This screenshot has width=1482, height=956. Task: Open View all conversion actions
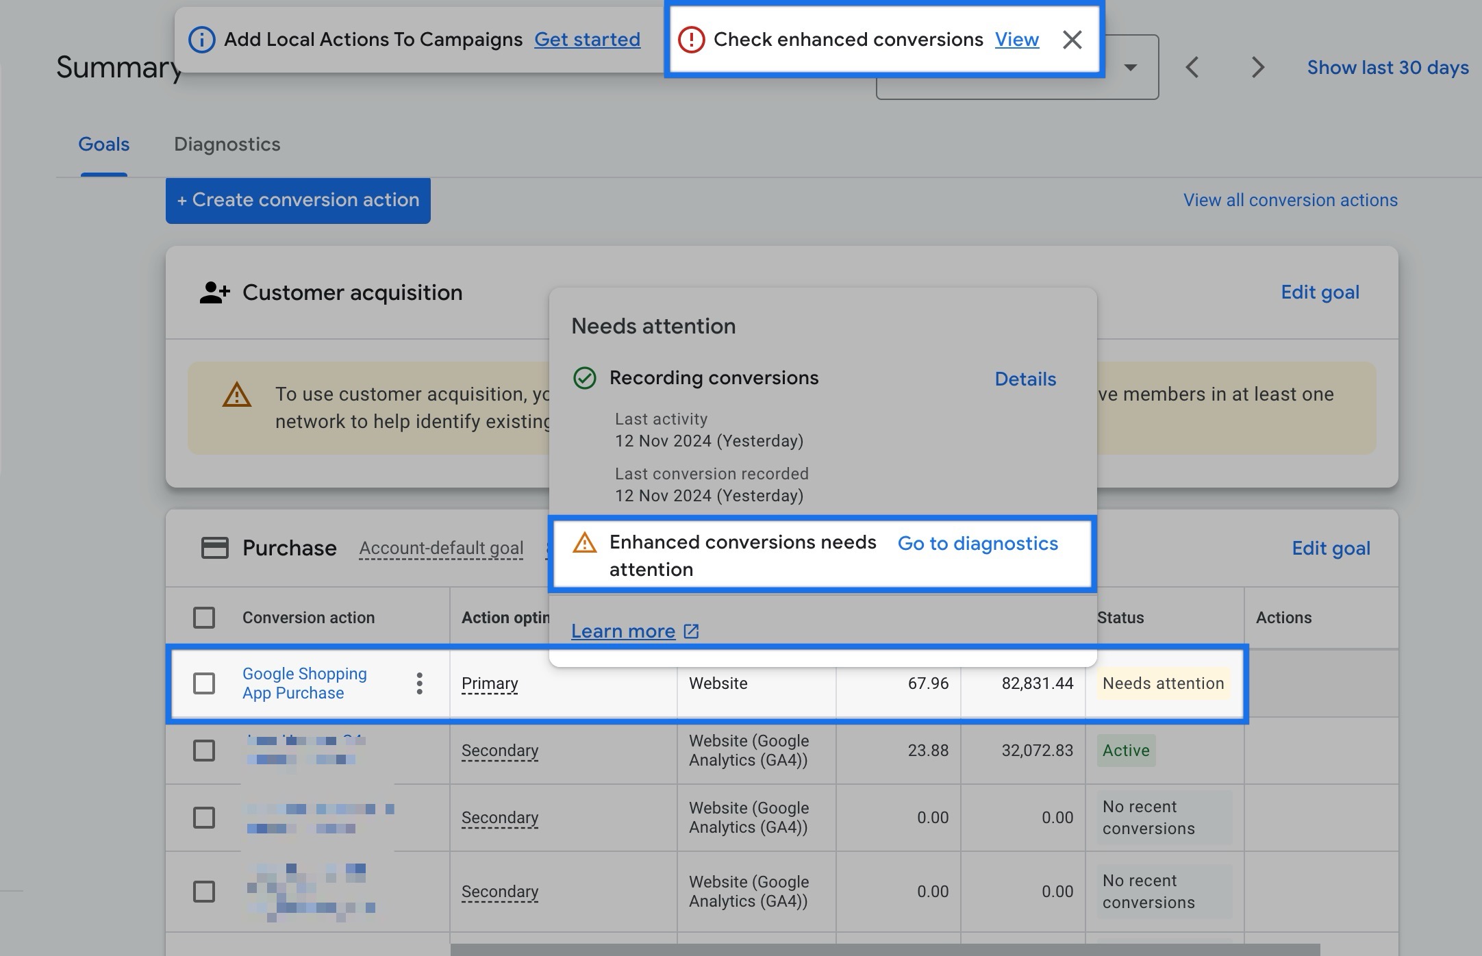tap(1290, 200)
